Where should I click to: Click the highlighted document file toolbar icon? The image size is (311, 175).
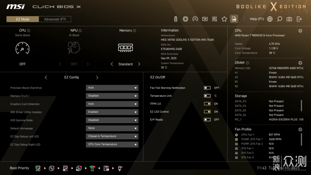[x=234, y=19]
